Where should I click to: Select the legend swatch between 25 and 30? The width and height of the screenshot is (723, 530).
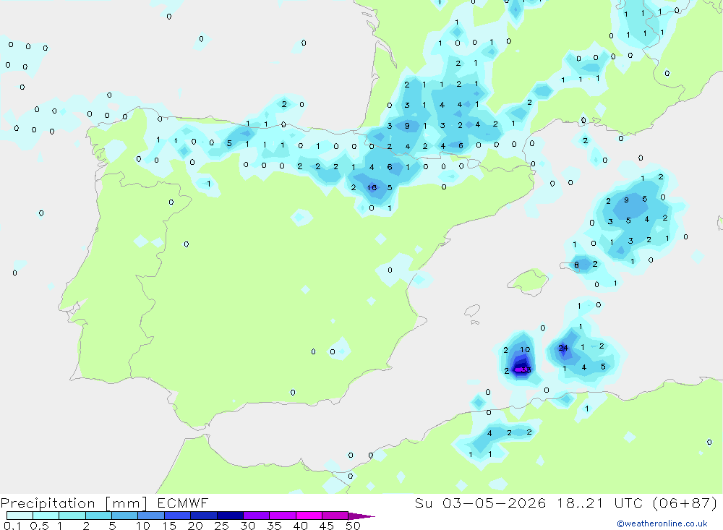point(230,516)
